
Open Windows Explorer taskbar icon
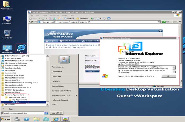pyautogui.click(x=36, y=119)
